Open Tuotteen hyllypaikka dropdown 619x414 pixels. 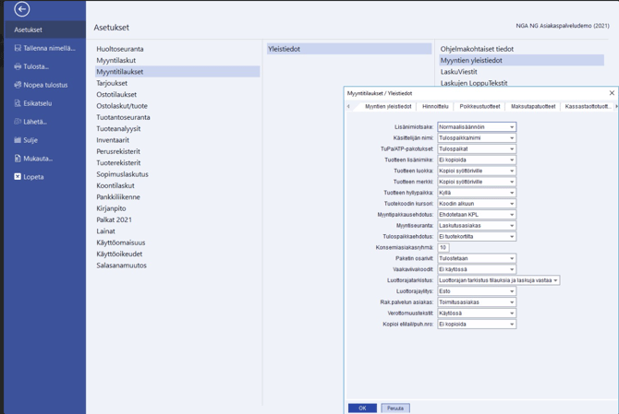(477, 193)
